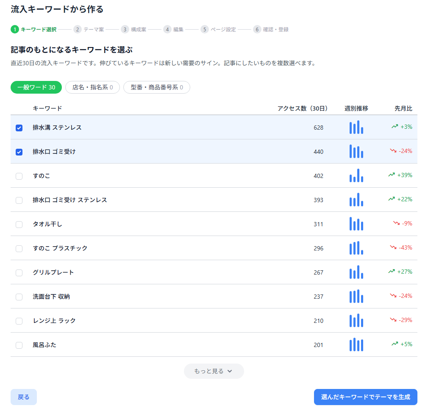Click weekly trend chart for 排水口 ゴミ受け 440
The width and height of the screenshot is (428, 411).
point(356,151)
